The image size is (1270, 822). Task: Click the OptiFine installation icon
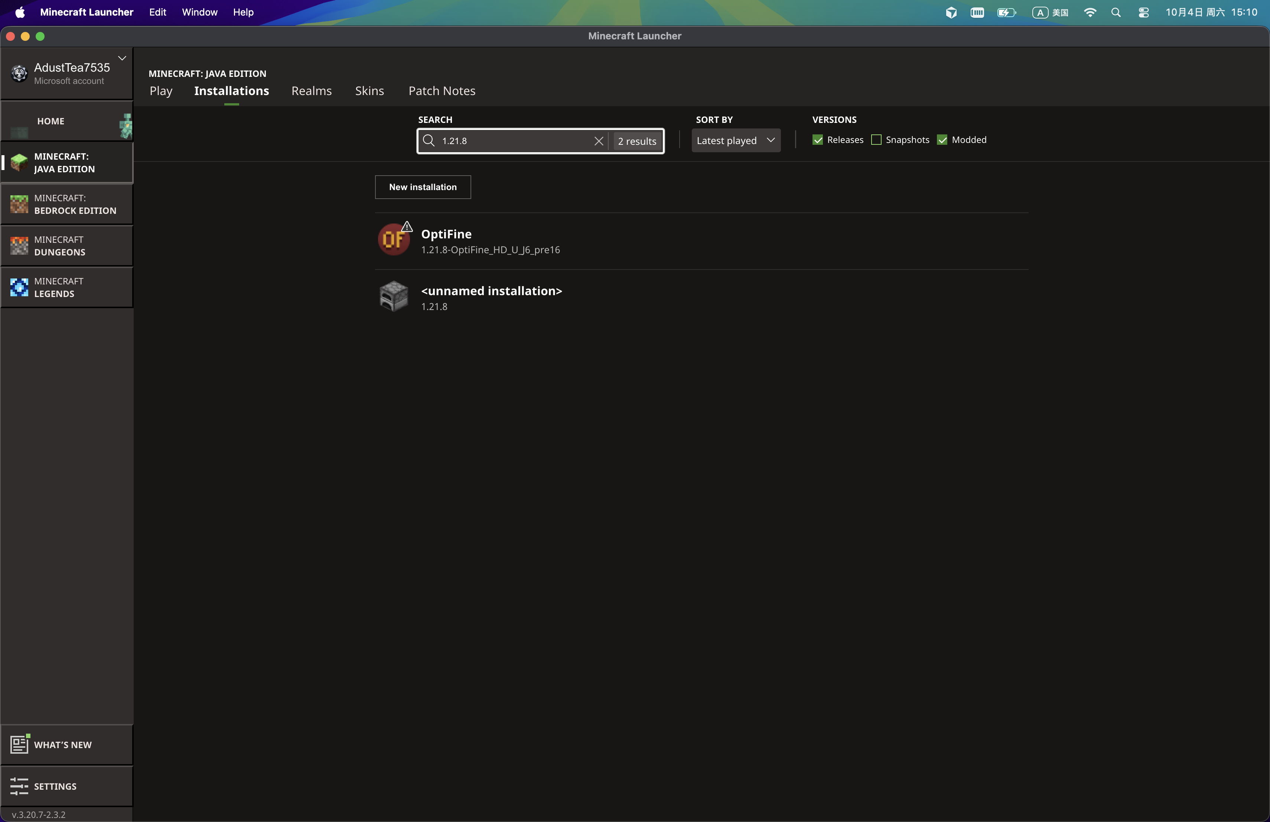[394, 240]
